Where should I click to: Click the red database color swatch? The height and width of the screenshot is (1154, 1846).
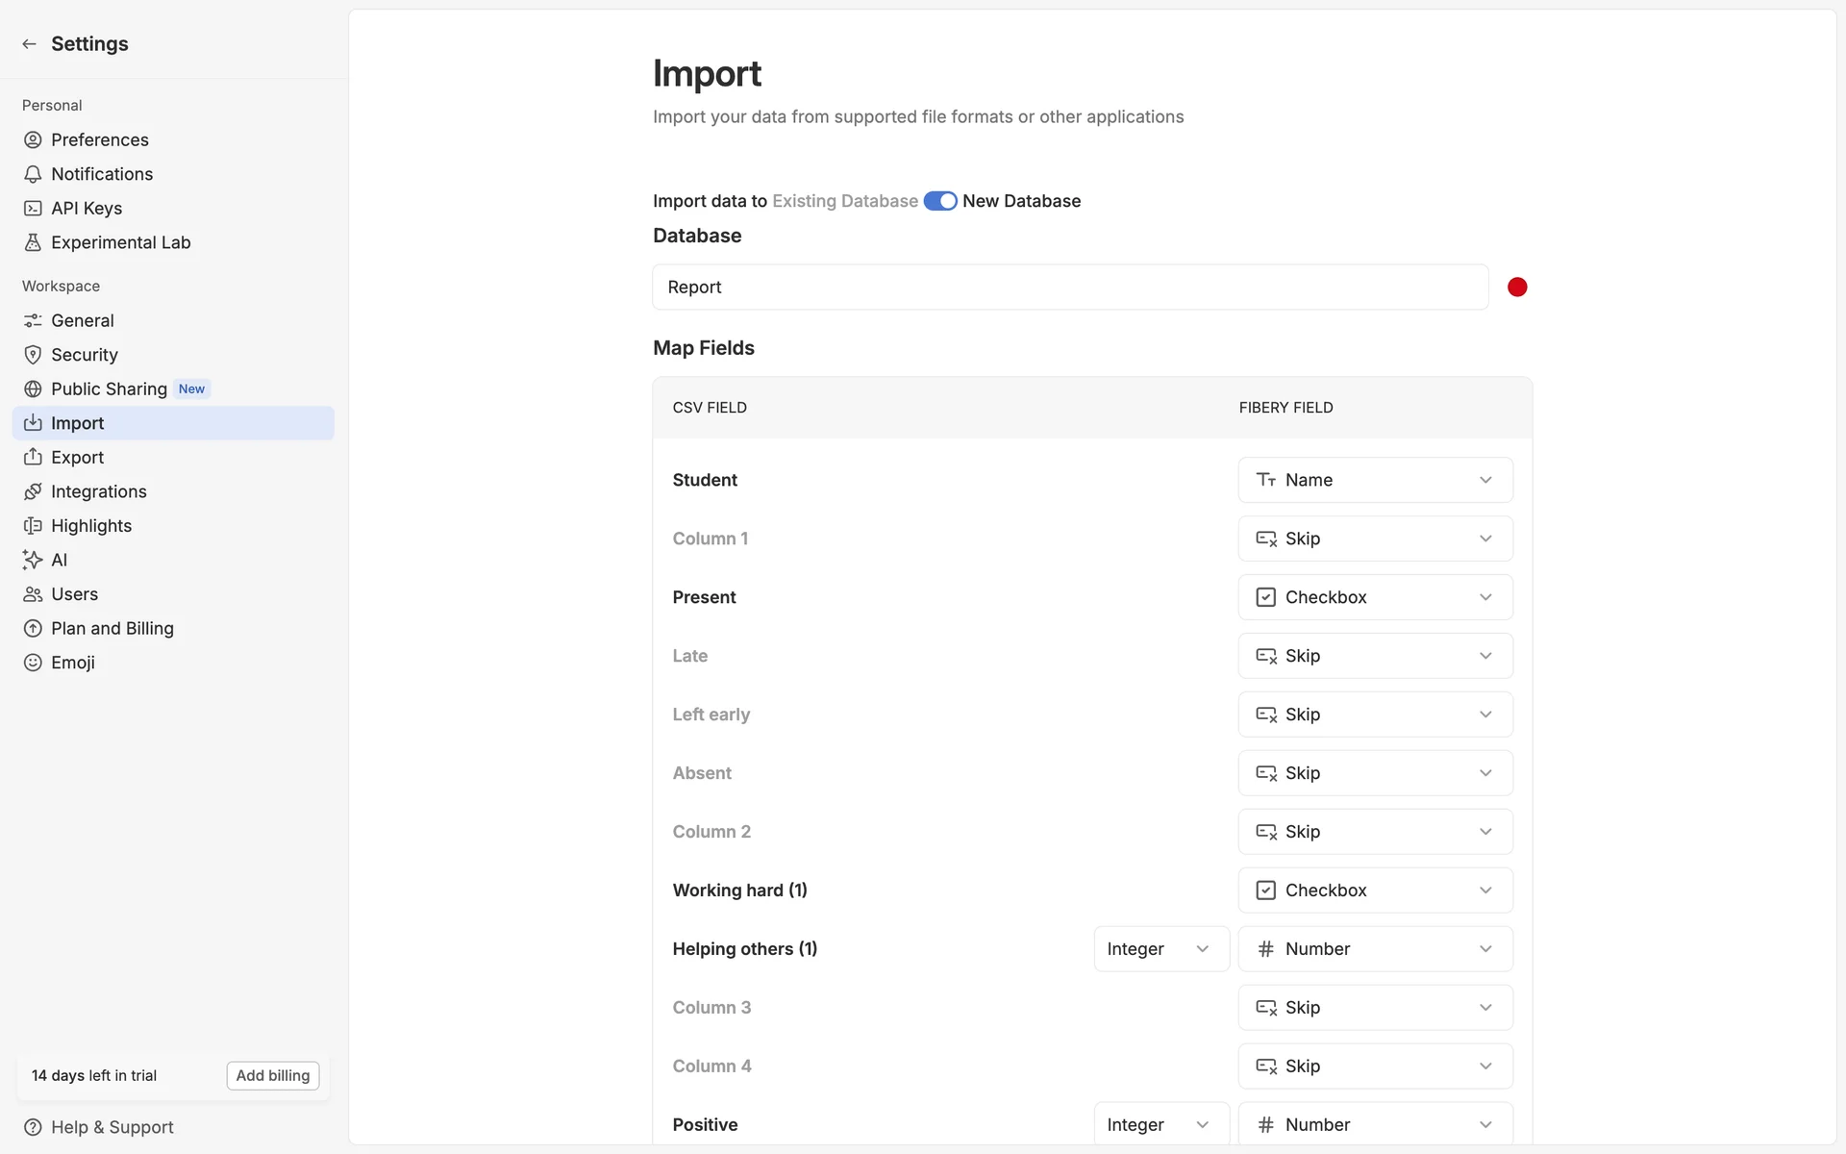pos(1517,288)
